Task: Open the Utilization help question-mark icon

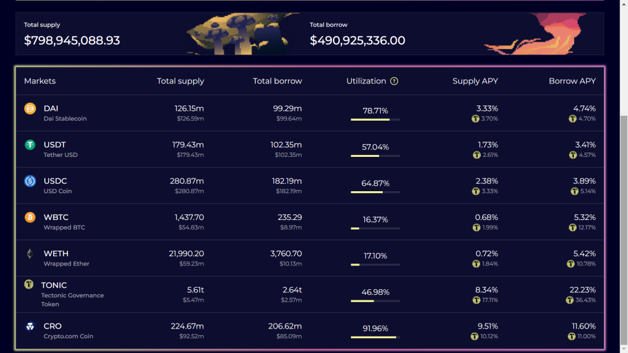Action: 394,82
